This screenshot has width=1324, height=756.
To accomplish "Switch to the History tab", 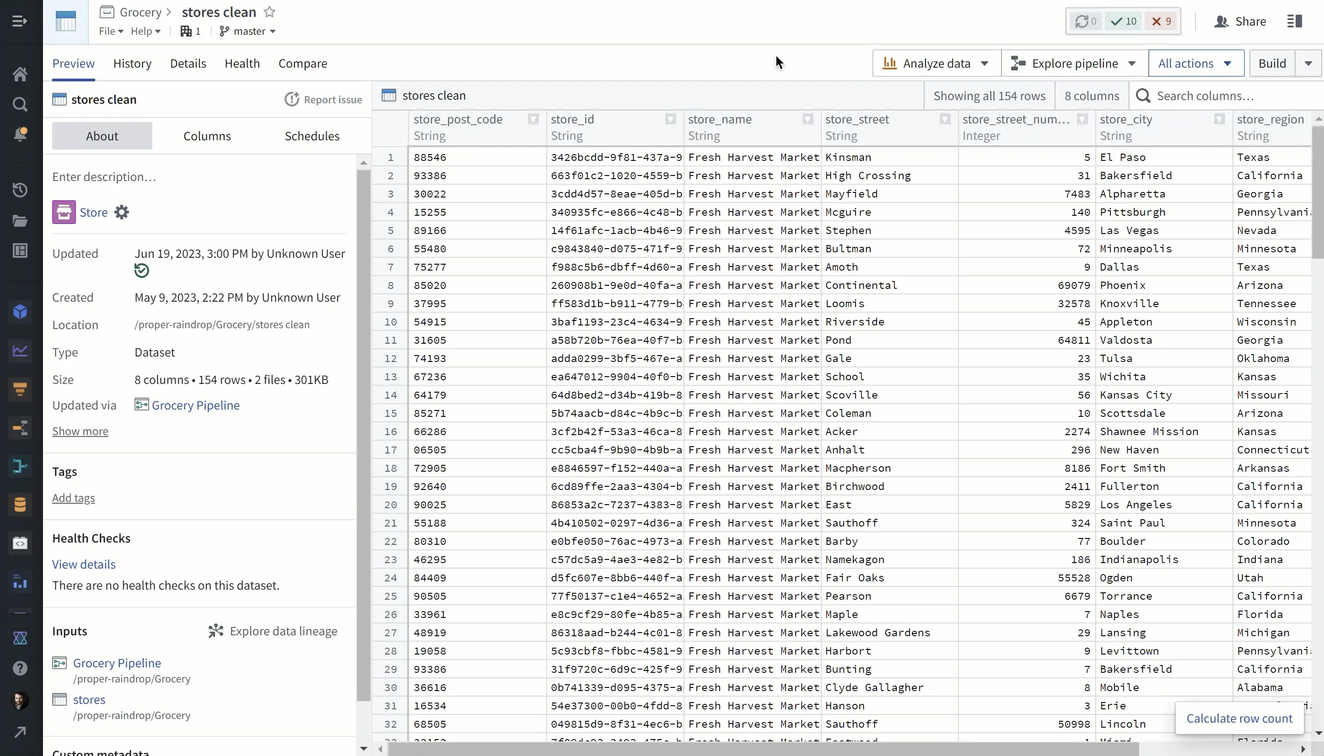I will (x=133, y=64).
